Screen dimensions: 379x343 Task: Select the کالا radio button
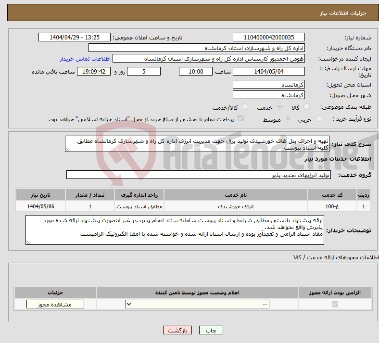coord(306,107)
